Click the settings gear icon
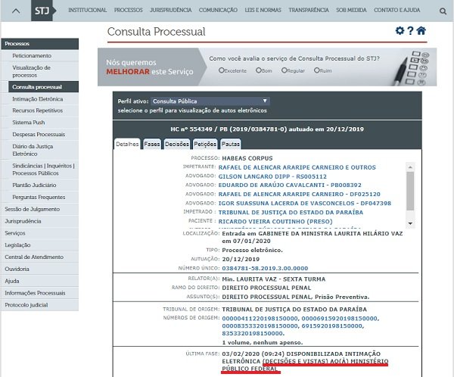This screenshot has width=454, height=377. (x=400, y=31)
